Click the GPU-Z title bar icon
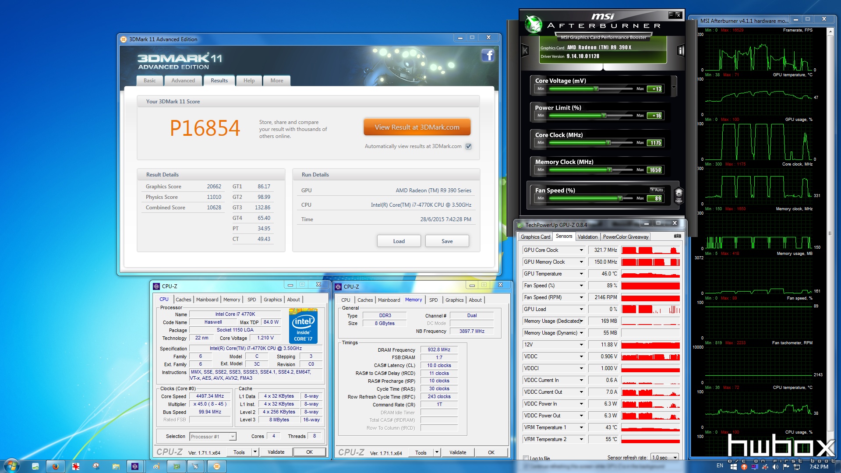Image resolution: width=841 pixels, height=473 pixels. pyautogui.click(x=520, y=225)
